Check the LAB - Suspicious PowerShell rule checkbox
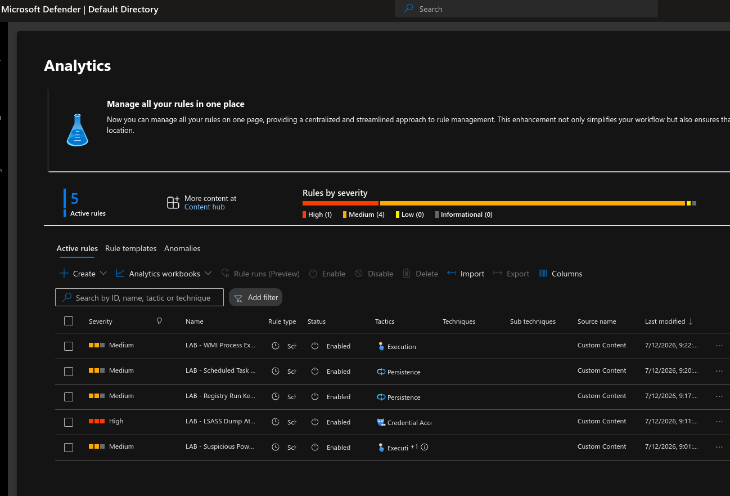The image size is (730, 496). pos(69,448)
